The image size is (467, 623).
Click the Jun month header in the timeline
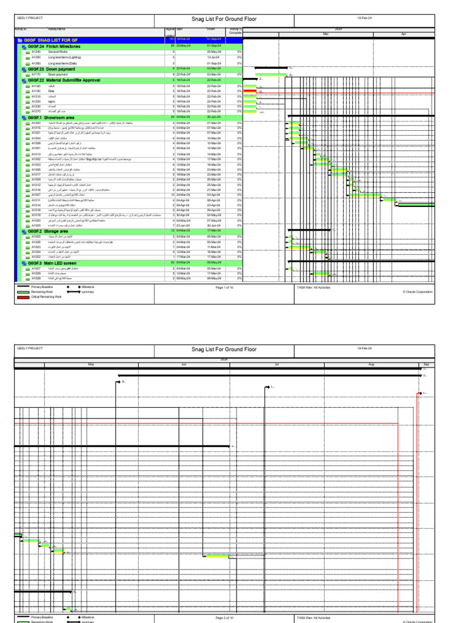click(x=184, y=365)
